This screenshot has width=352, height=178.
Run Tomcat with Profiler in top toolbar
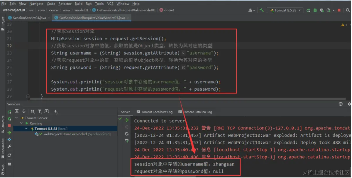[329, 10]
